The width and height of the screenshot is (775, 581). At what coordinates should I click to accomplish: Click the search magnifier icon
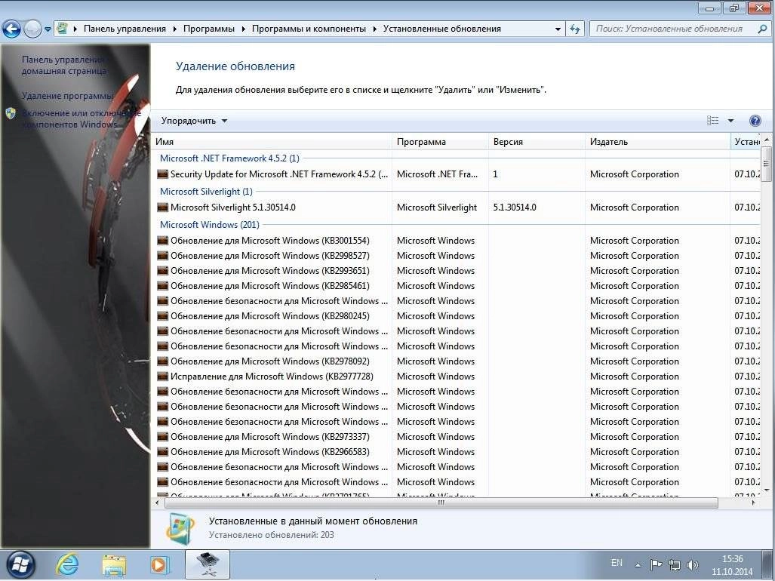[x=762, y=29]
